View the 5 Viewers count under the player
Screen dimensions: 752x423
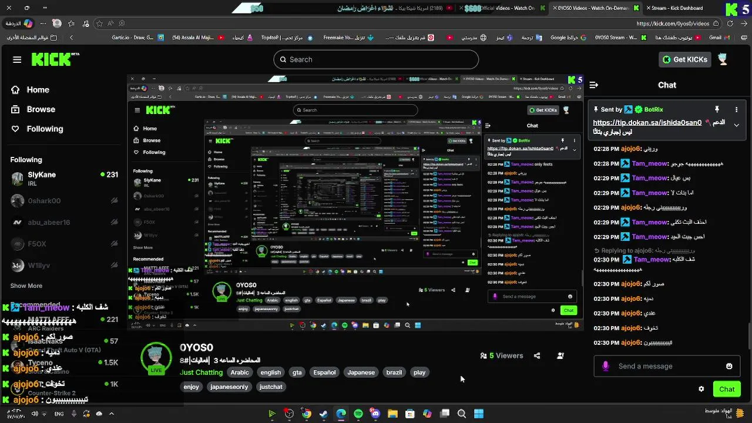coord(501,355)
